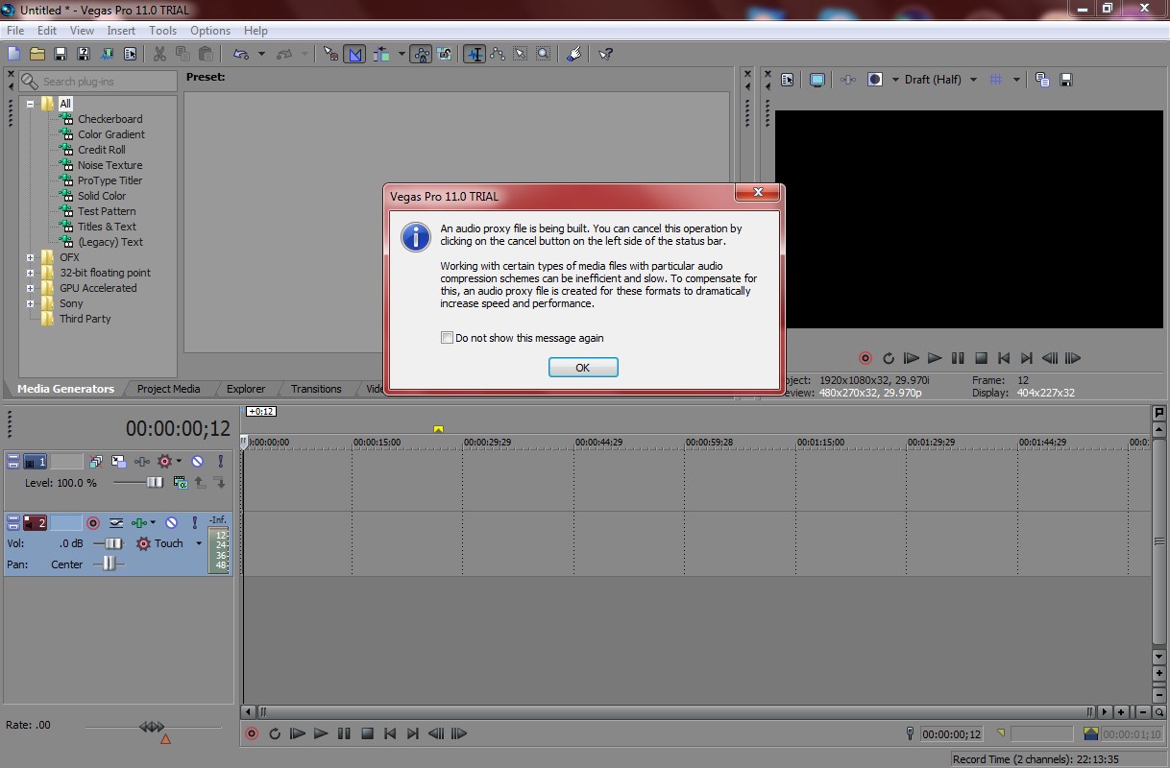Switch to the Explorer tab
The height and width of the screenshot is (768, 1170).
pos(246,389)
